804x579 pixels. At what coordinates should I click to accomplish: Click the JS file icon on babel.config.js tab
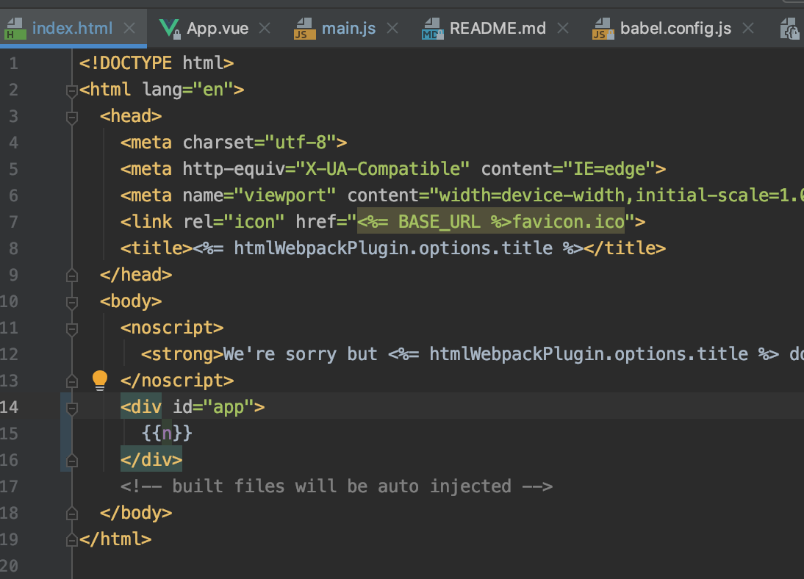(x=603, y=29)
